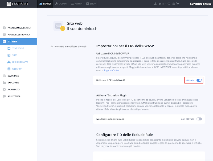Go to the Shop tab

[91, 4]
